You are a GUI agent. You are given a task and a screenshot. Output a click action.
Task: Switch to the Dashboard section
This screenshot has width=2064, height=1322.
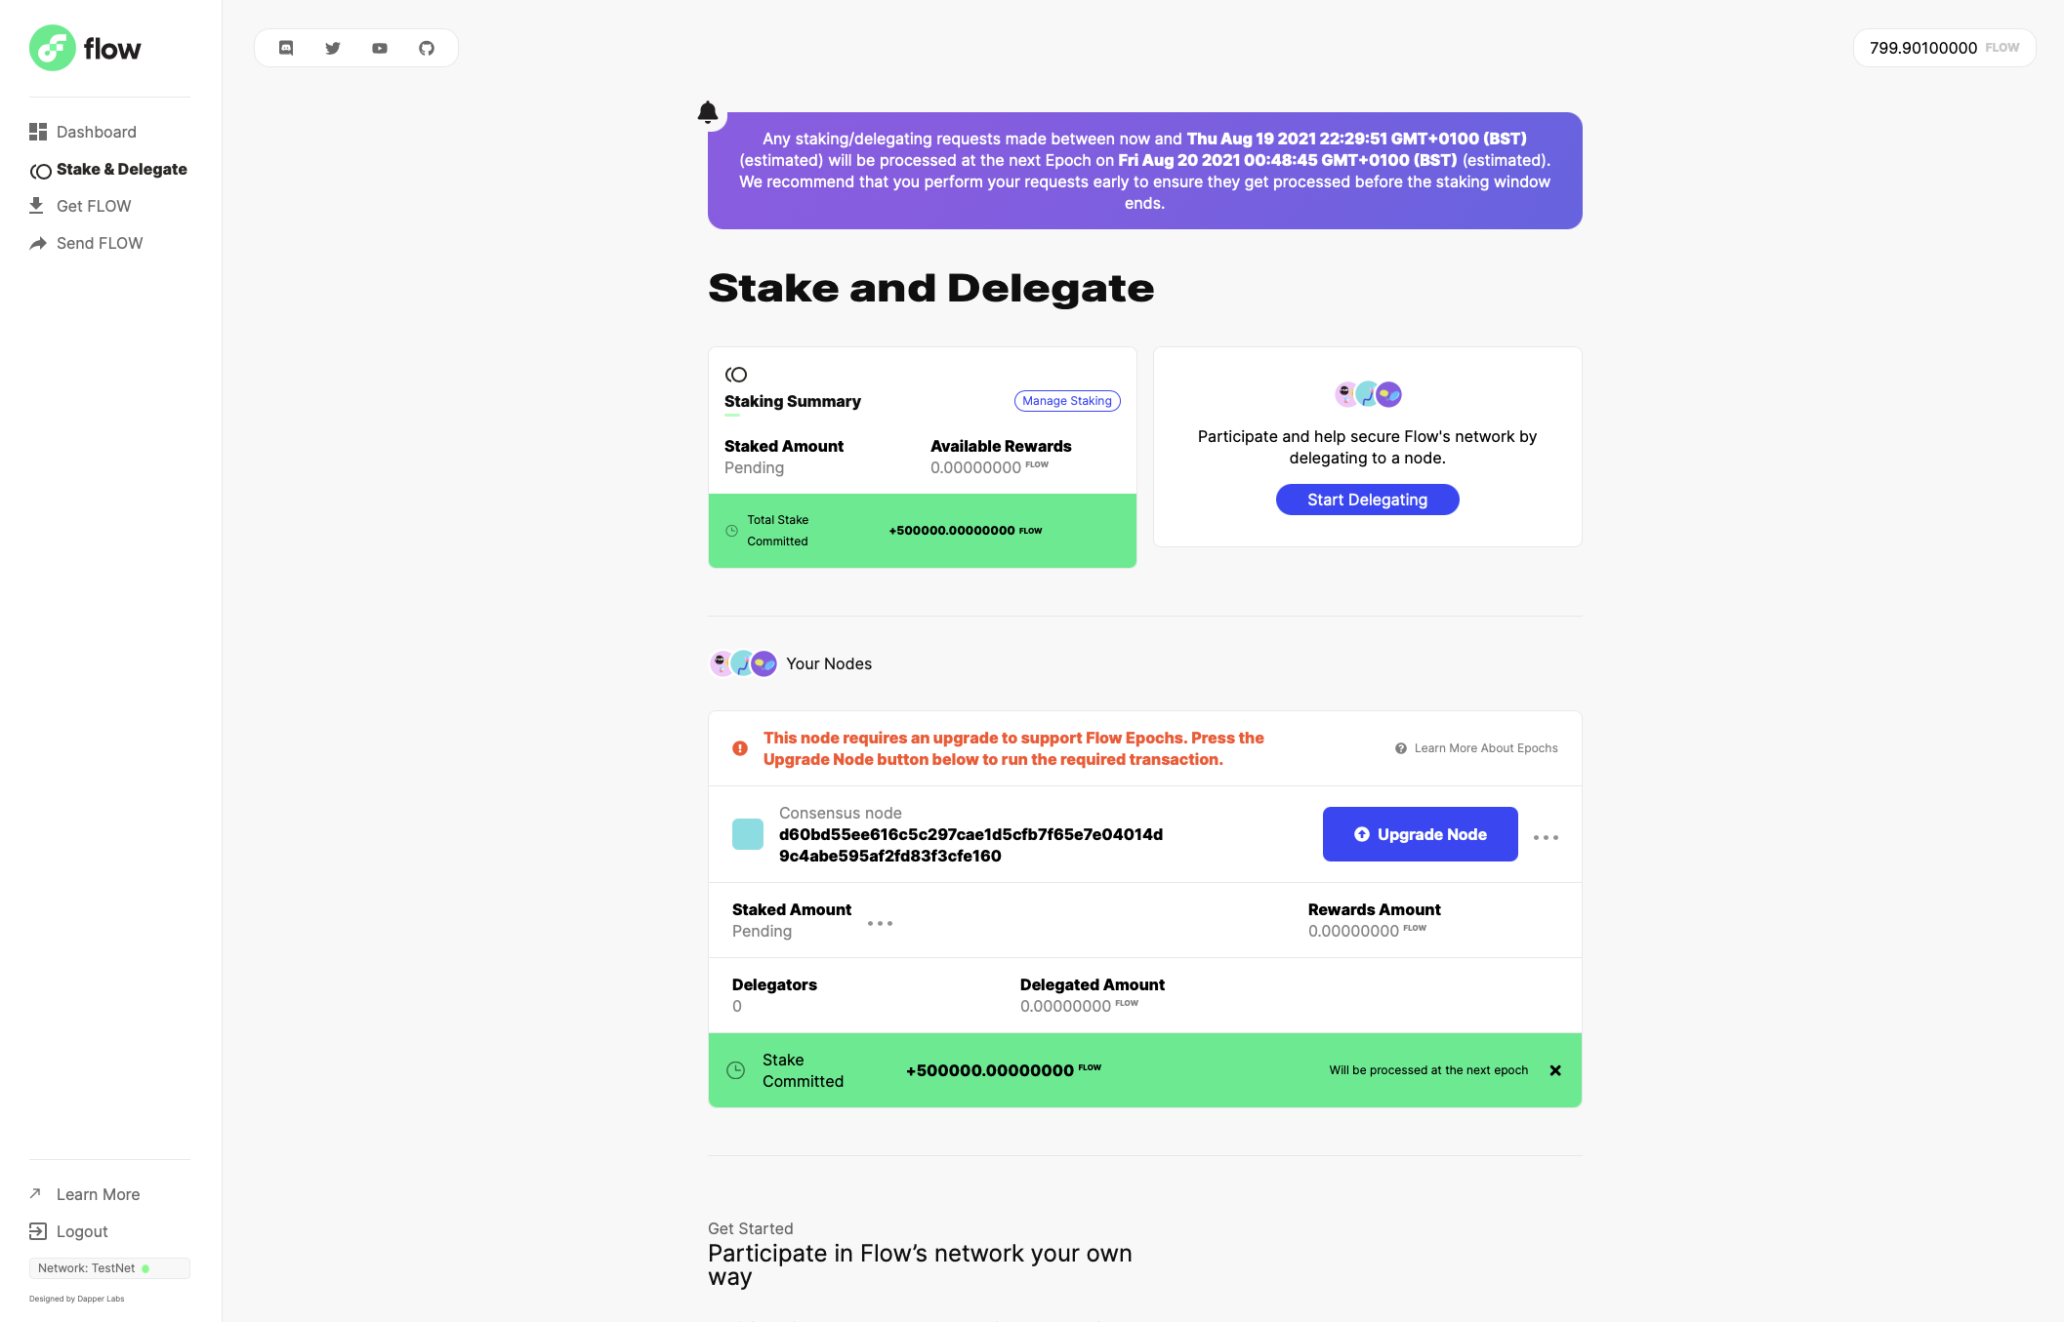(x=96, y=132)
